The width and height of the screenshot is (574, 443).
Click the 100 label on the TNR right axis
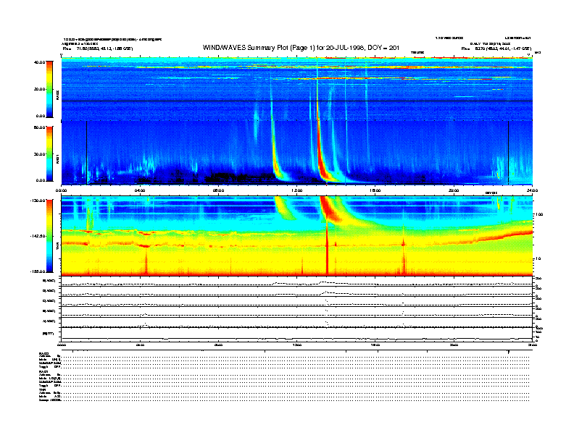(x=539, y=214)
